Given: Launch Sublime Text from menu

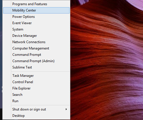Looking at the screenshot, I should 36,67.
